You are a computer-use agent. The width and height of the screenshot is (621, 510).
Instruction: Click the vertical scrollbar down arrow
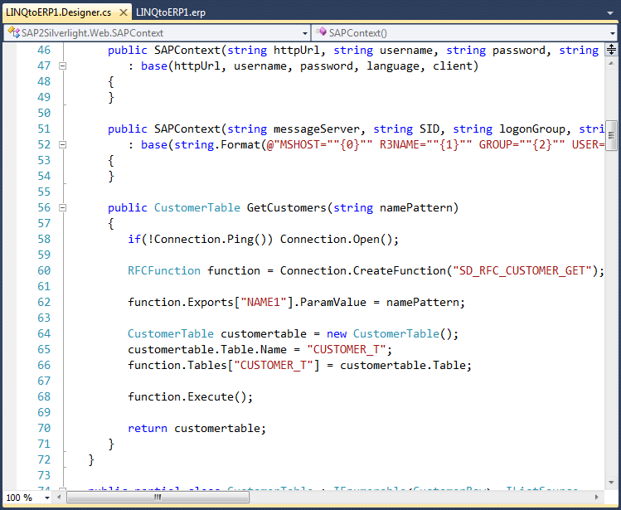611,483
